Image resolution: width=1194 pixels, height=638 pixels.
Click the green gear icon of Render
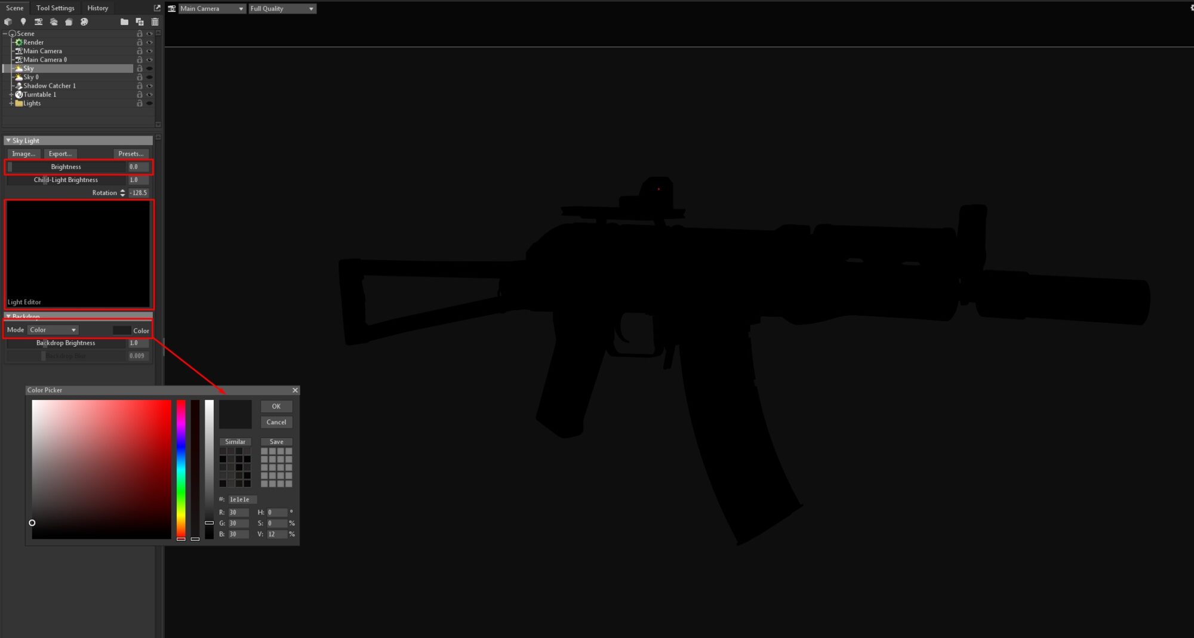coord(19,42)
